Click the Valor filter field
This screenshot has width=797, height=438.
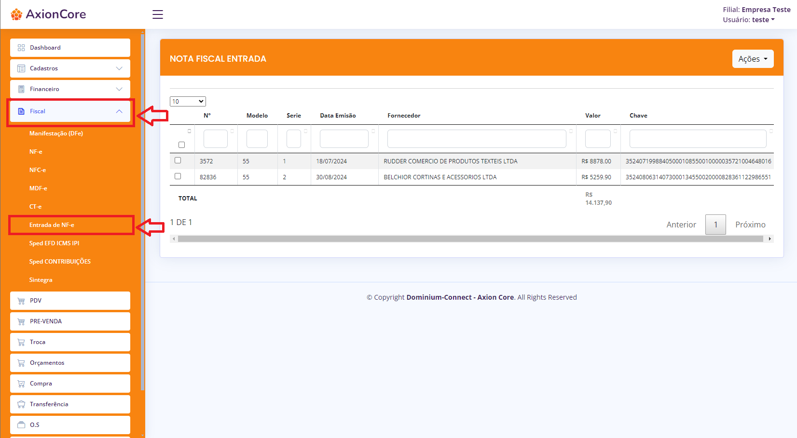(598, 139)
